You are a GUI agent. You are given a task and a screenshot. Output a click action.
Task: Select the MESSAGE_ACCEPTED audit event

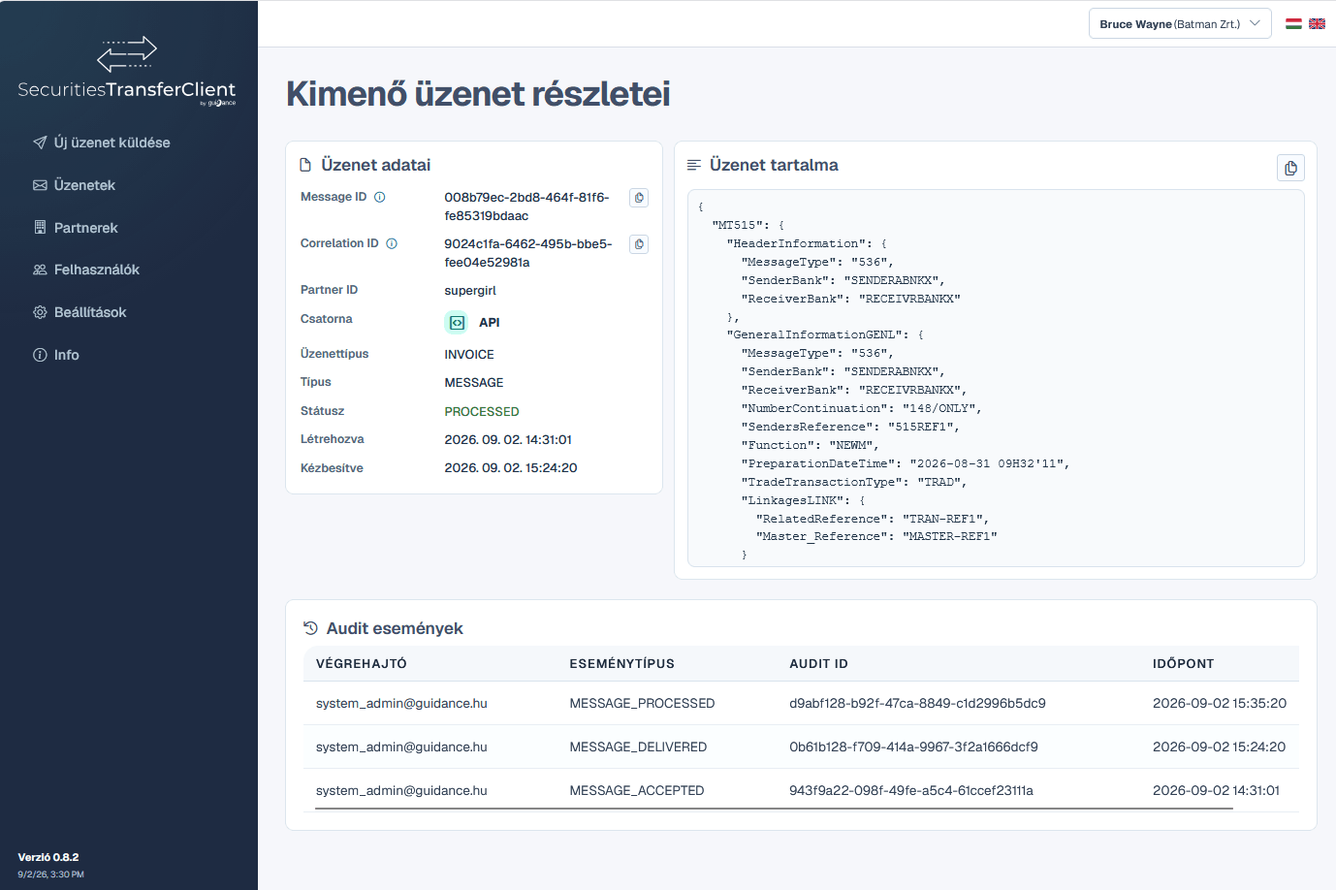click(x=637, y=791)
